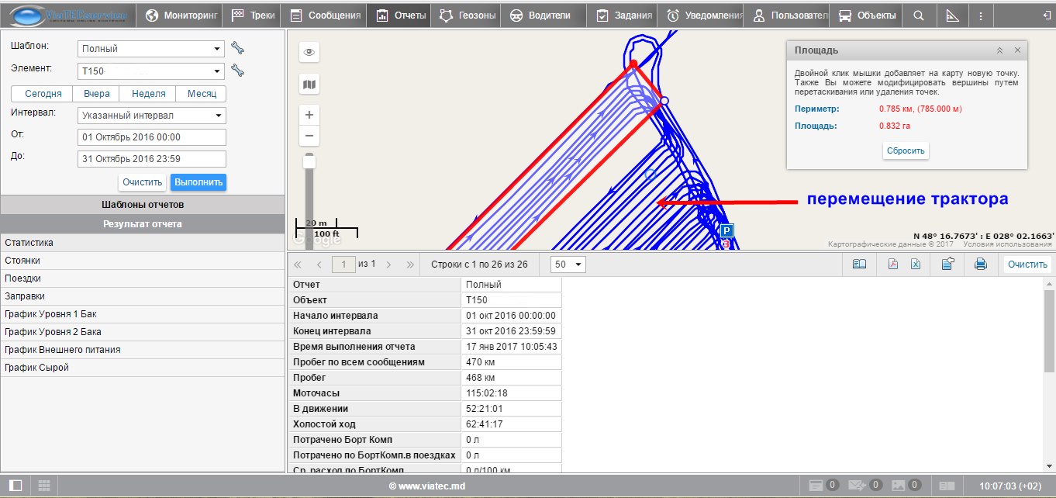Open template settings wrench next to Шаблон
1056x498 pixels.
coord(238,49)
